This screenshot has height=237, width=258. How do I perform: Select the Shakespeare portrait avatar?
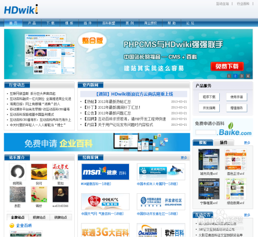click(x=60, y=194)
